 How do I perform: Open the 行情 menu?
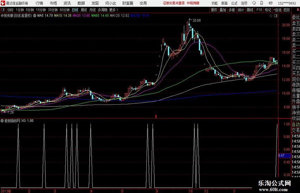click(x=39, y=3)
